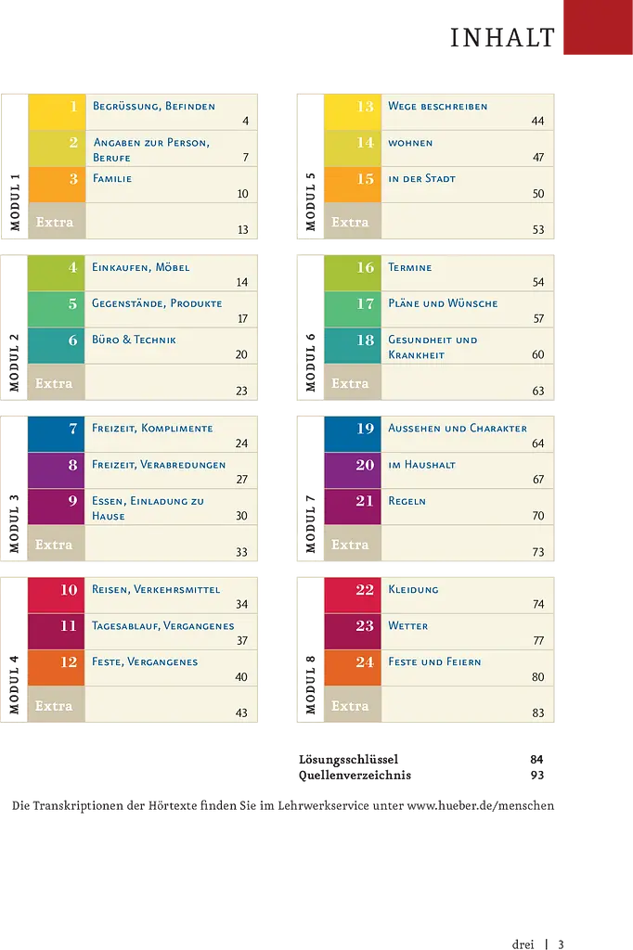This screenshot has width=633, height=950.
Task: Select the chapter "wohnen"
Action: coord(410,143)
